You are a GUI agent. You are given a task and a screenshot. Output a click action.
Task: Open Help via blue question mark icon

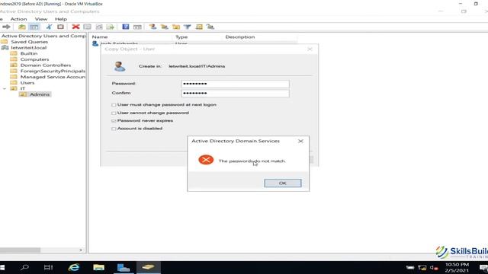(125, 27)
